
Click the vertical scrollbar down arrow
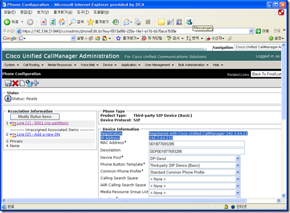pyautogui.click(x=284, y=196)
